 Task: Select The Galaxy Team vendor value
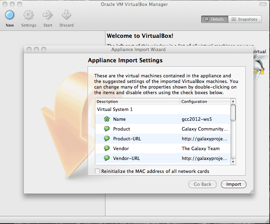click(x=201, y=148)
